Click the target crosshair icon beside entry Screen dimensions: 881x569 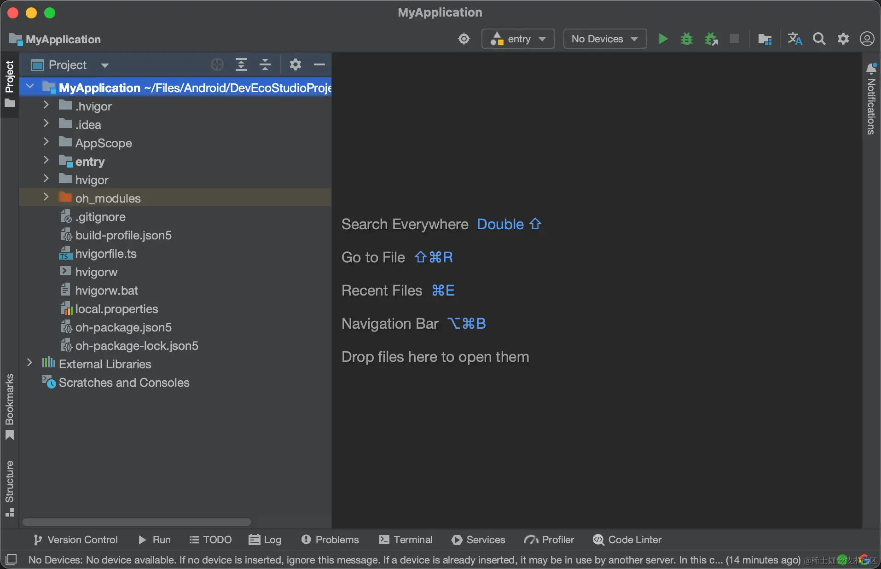coord(464,39)
